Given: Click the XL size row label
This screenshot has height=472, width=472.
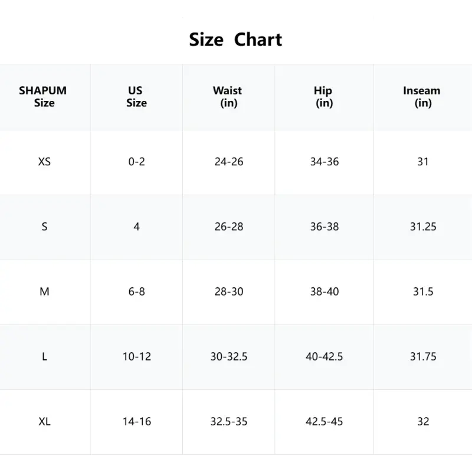Looking at the screenshot, I should point(44,421).
